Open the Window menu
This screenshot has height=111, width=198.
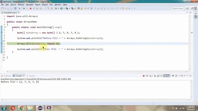coord(58,5)
